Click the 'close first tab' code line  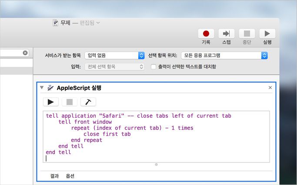(x=107, y=134)
